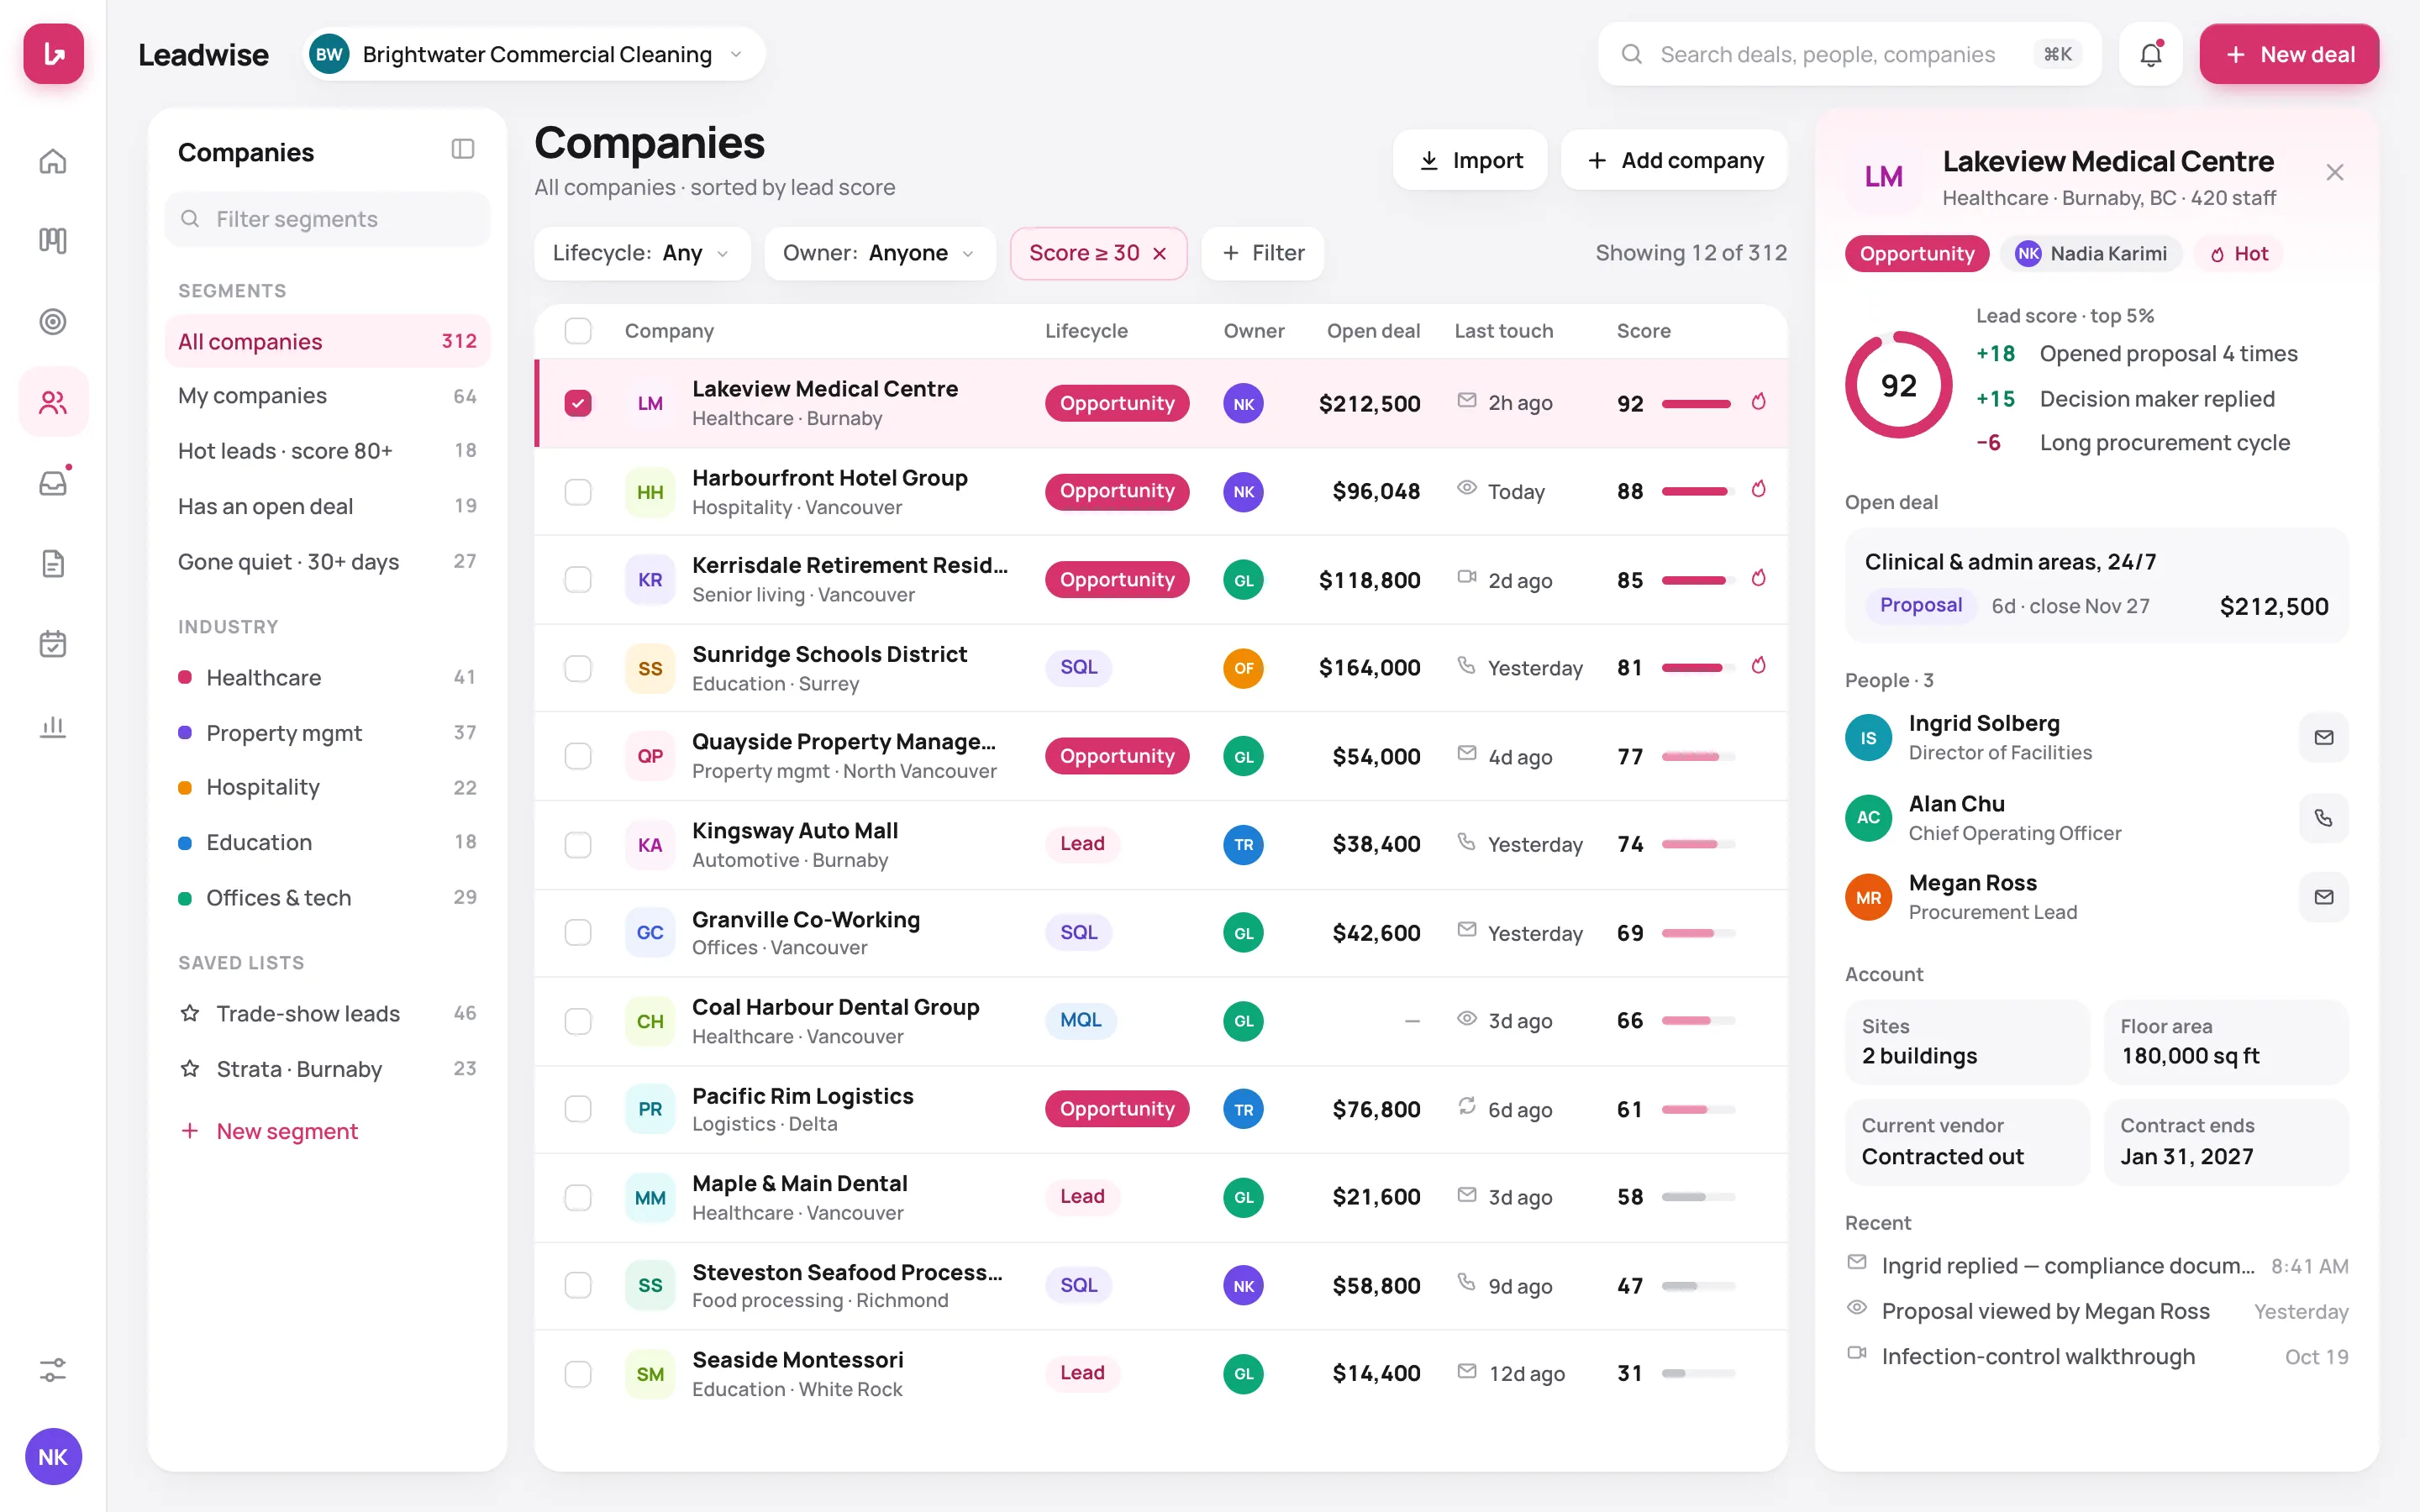The width and height of the screenshot is (2420, 1512).
Task: Open the Clinical & admin areas deal card
Action: [2096, 584]
